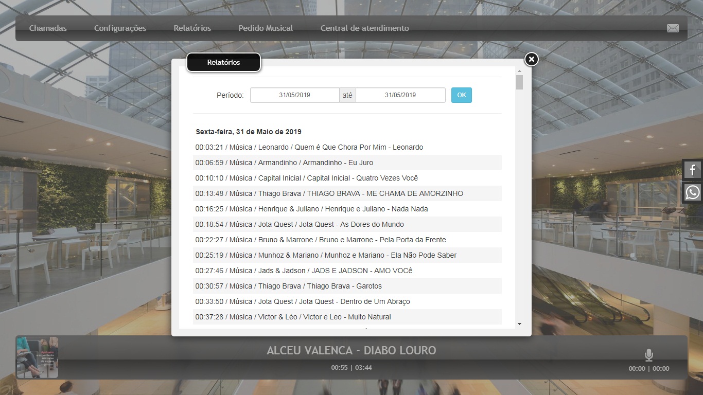The height and width of the screenshot is (395, 703).
Task: Close the Relatórios dialog with X
Action: [532, 59]
